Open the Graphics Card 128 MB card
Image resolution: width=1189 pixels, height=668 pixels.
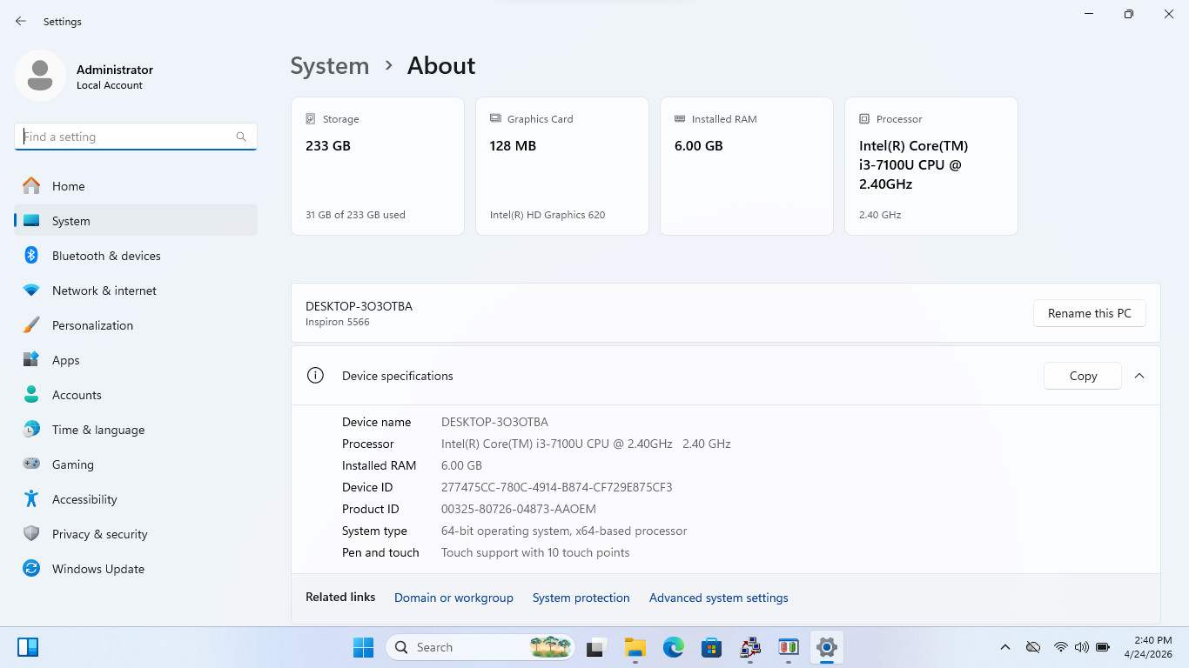tap(562, 166)
